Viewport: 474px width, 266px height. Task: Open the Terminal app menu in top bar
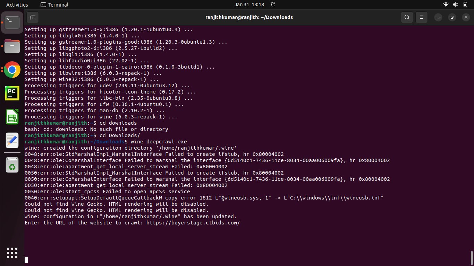click(x=54, y=5)
